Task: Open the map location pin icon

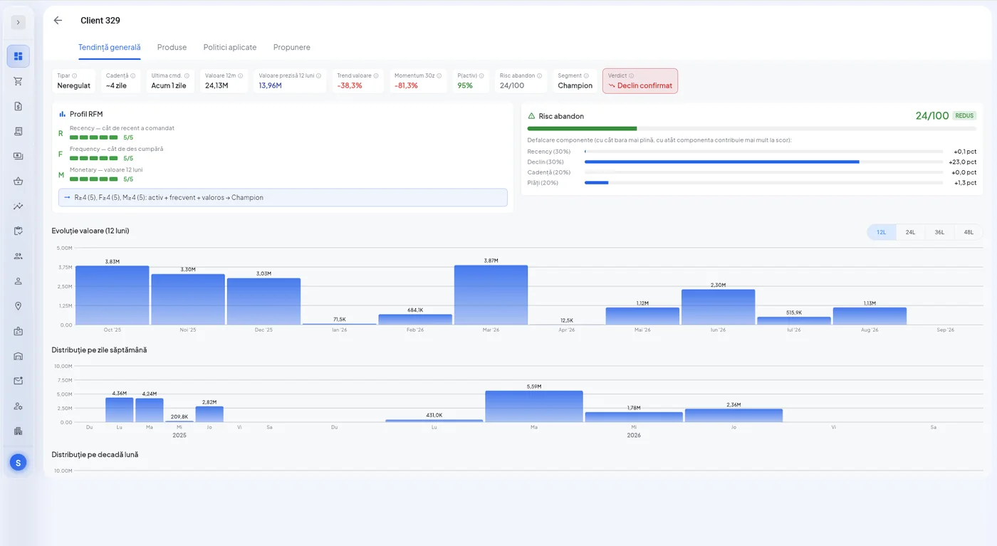Action: (19, 306)
